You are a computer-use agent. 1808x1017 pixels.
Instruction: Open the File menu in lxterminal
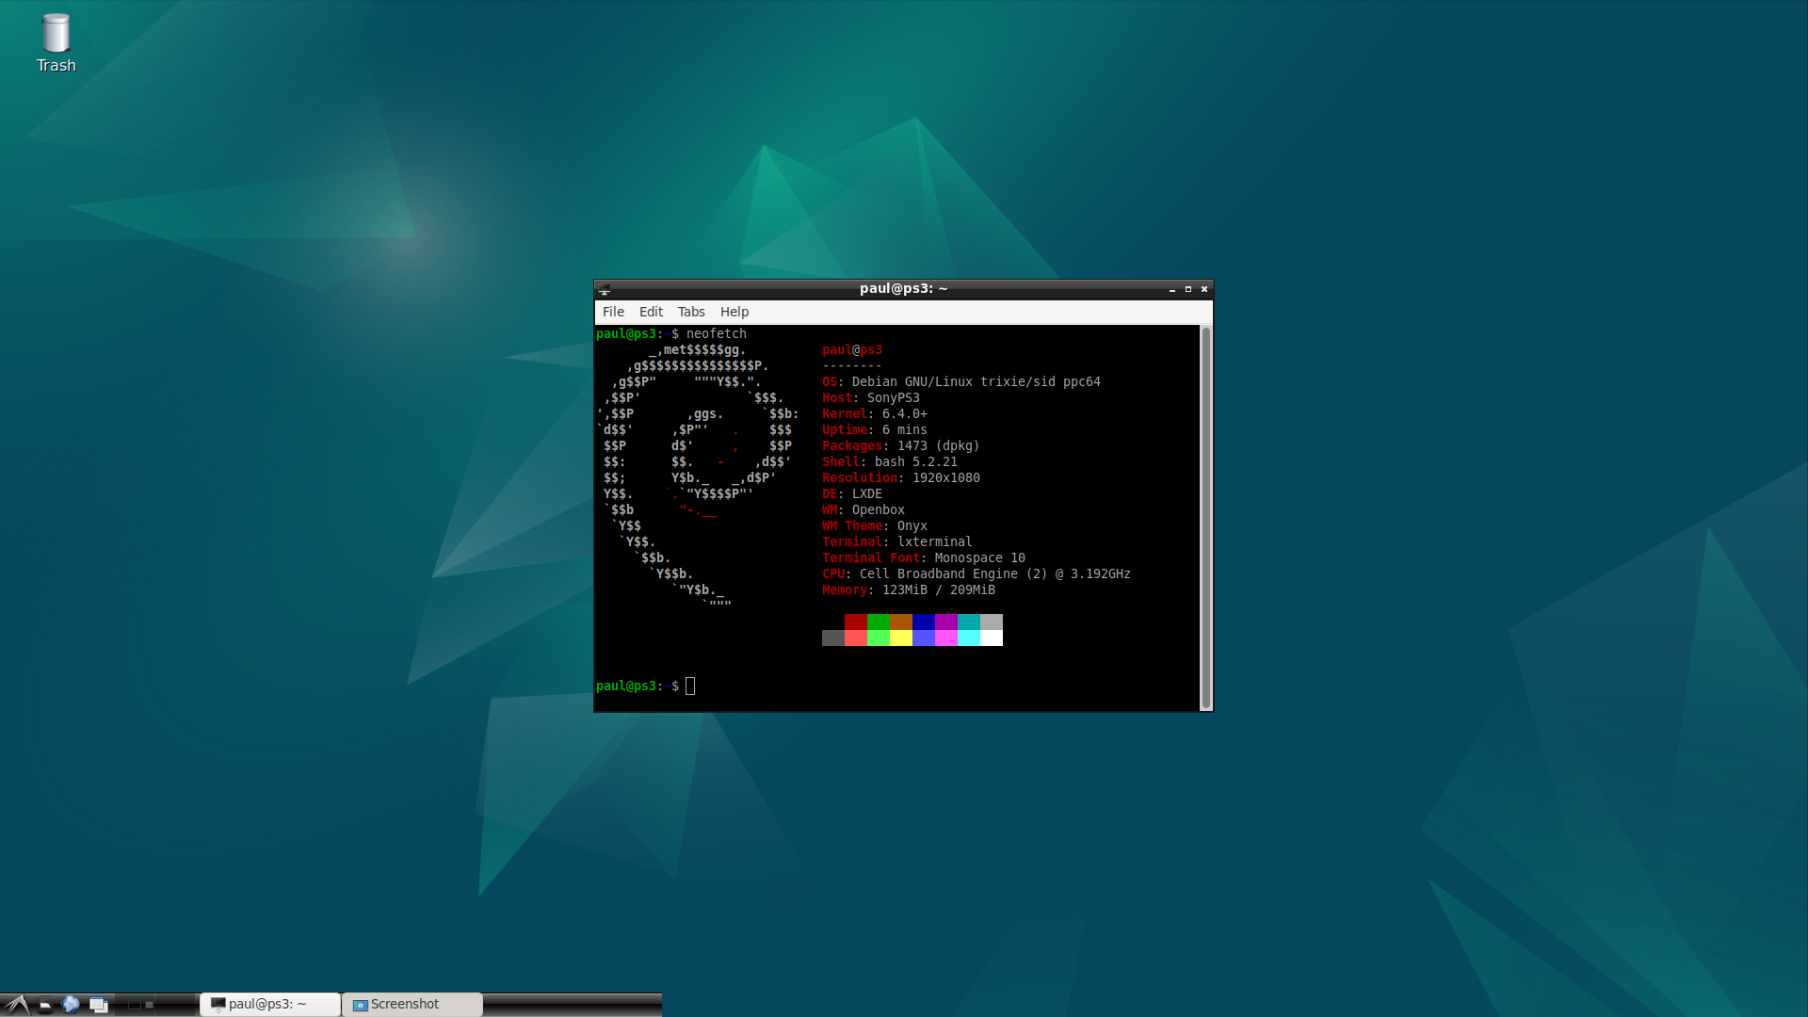tap(613, 312)
